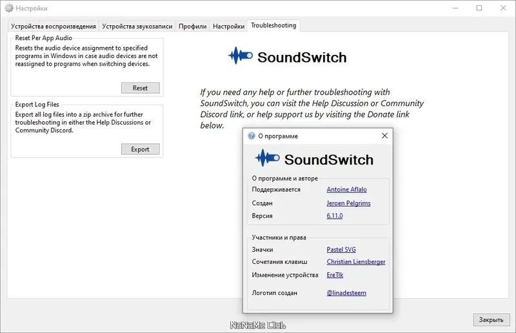Click the SoundSwitch logo in About dialog
The width and height of the screenshot is (516, 333).
pyautogui.click(x=314, y=159)
